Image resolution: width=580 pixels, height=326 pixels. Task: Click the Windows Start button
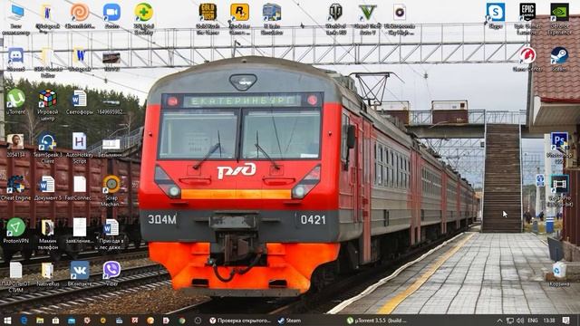coord(7,321)
